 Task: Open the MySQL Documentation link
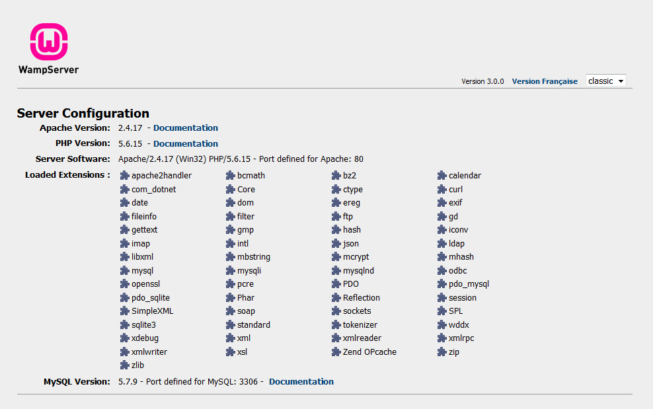[301, 382]
